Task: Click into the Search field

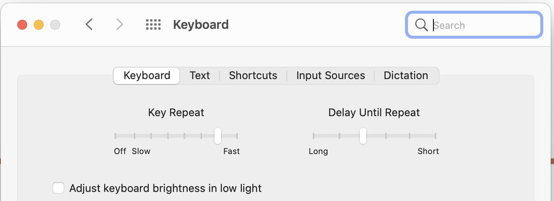Action: [x=474, y=25]
